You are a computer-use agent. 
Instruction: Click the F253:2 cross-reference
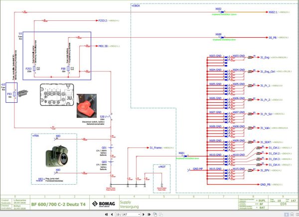click(103, 20)
